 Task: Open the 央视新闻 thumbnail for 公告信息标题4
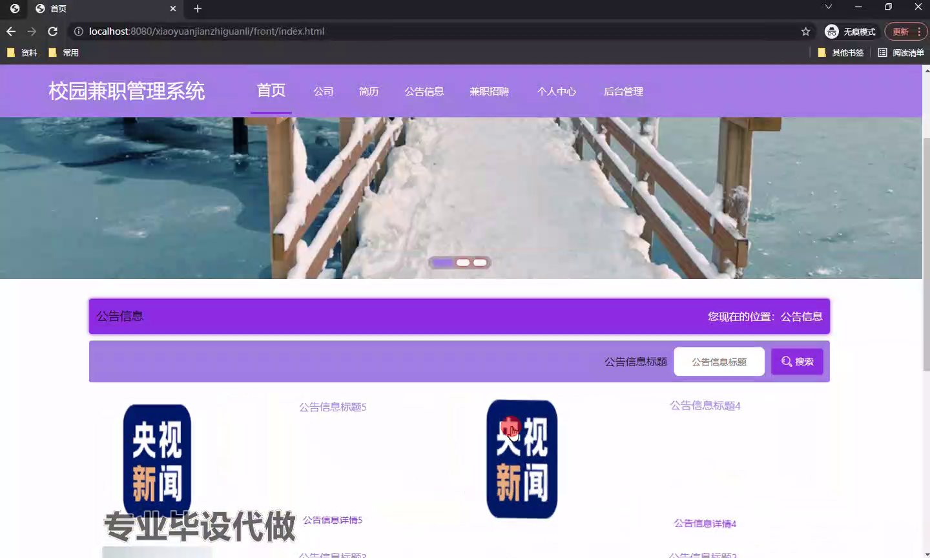(522, 459)
